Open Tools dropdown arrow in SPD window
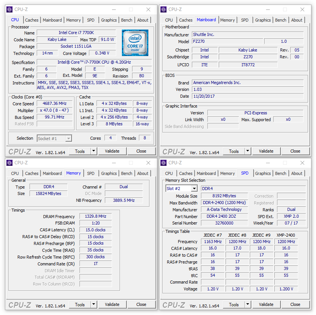The width and height of the screenshot is (316, 315). (248, 304)
